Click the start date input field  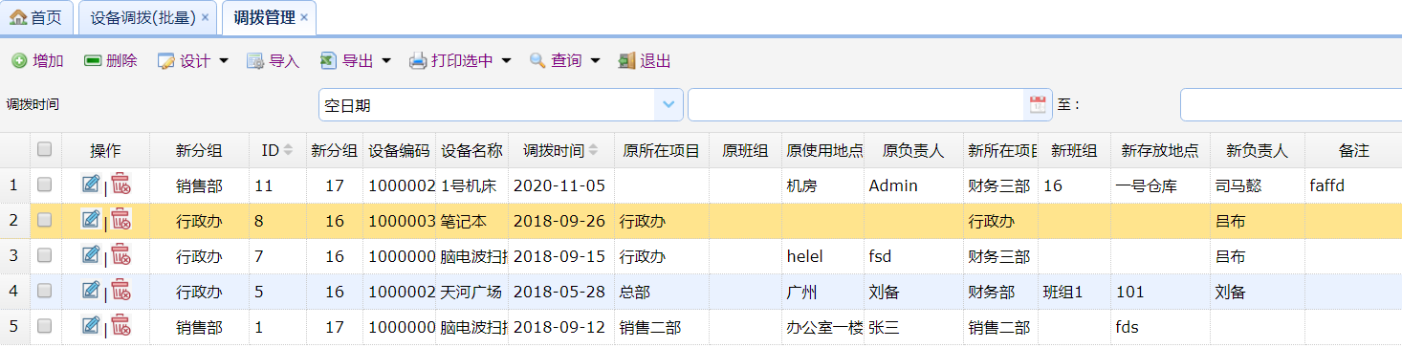[857, 105]
